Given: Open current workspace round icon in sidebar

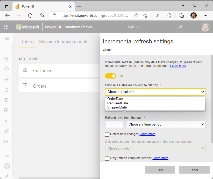Looking at the screenshot, I should [7, 166].
